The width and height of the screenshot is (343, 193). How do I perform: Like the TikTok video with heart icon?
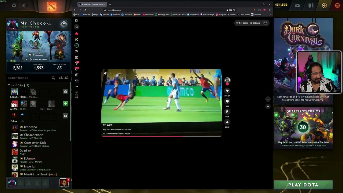click(227, 91)
